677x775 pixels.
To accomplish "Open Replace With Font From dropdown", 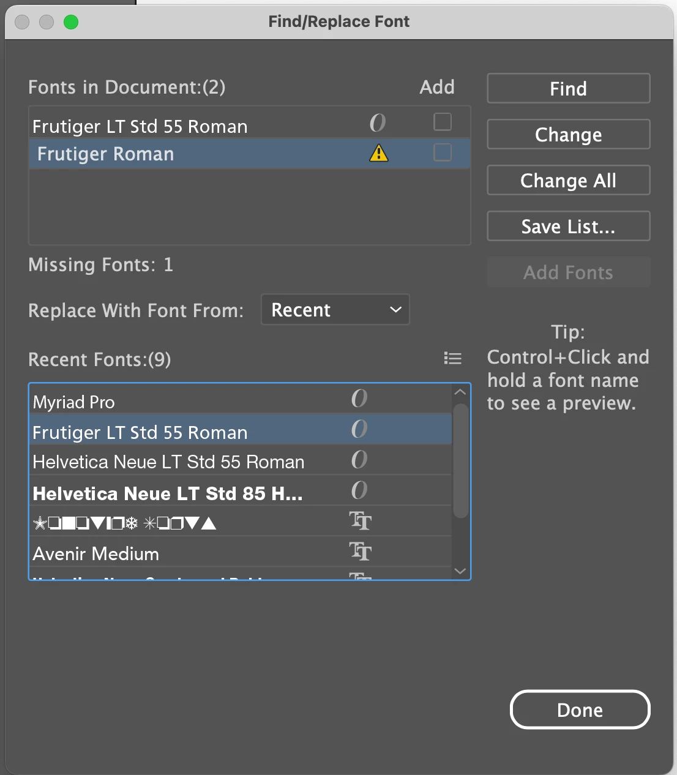I will pos(335,310).
